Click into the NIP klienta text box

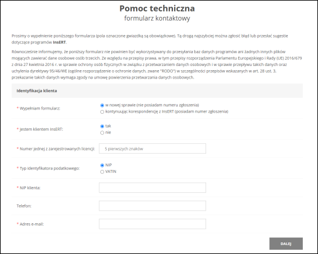pyautogui.click(x=152, y=187)
